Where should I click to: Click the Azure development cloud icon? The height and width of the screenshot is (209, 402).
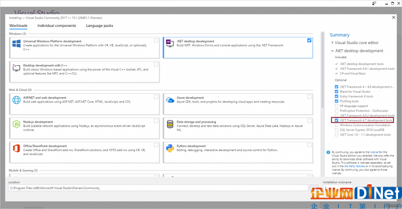pos(170,100)
